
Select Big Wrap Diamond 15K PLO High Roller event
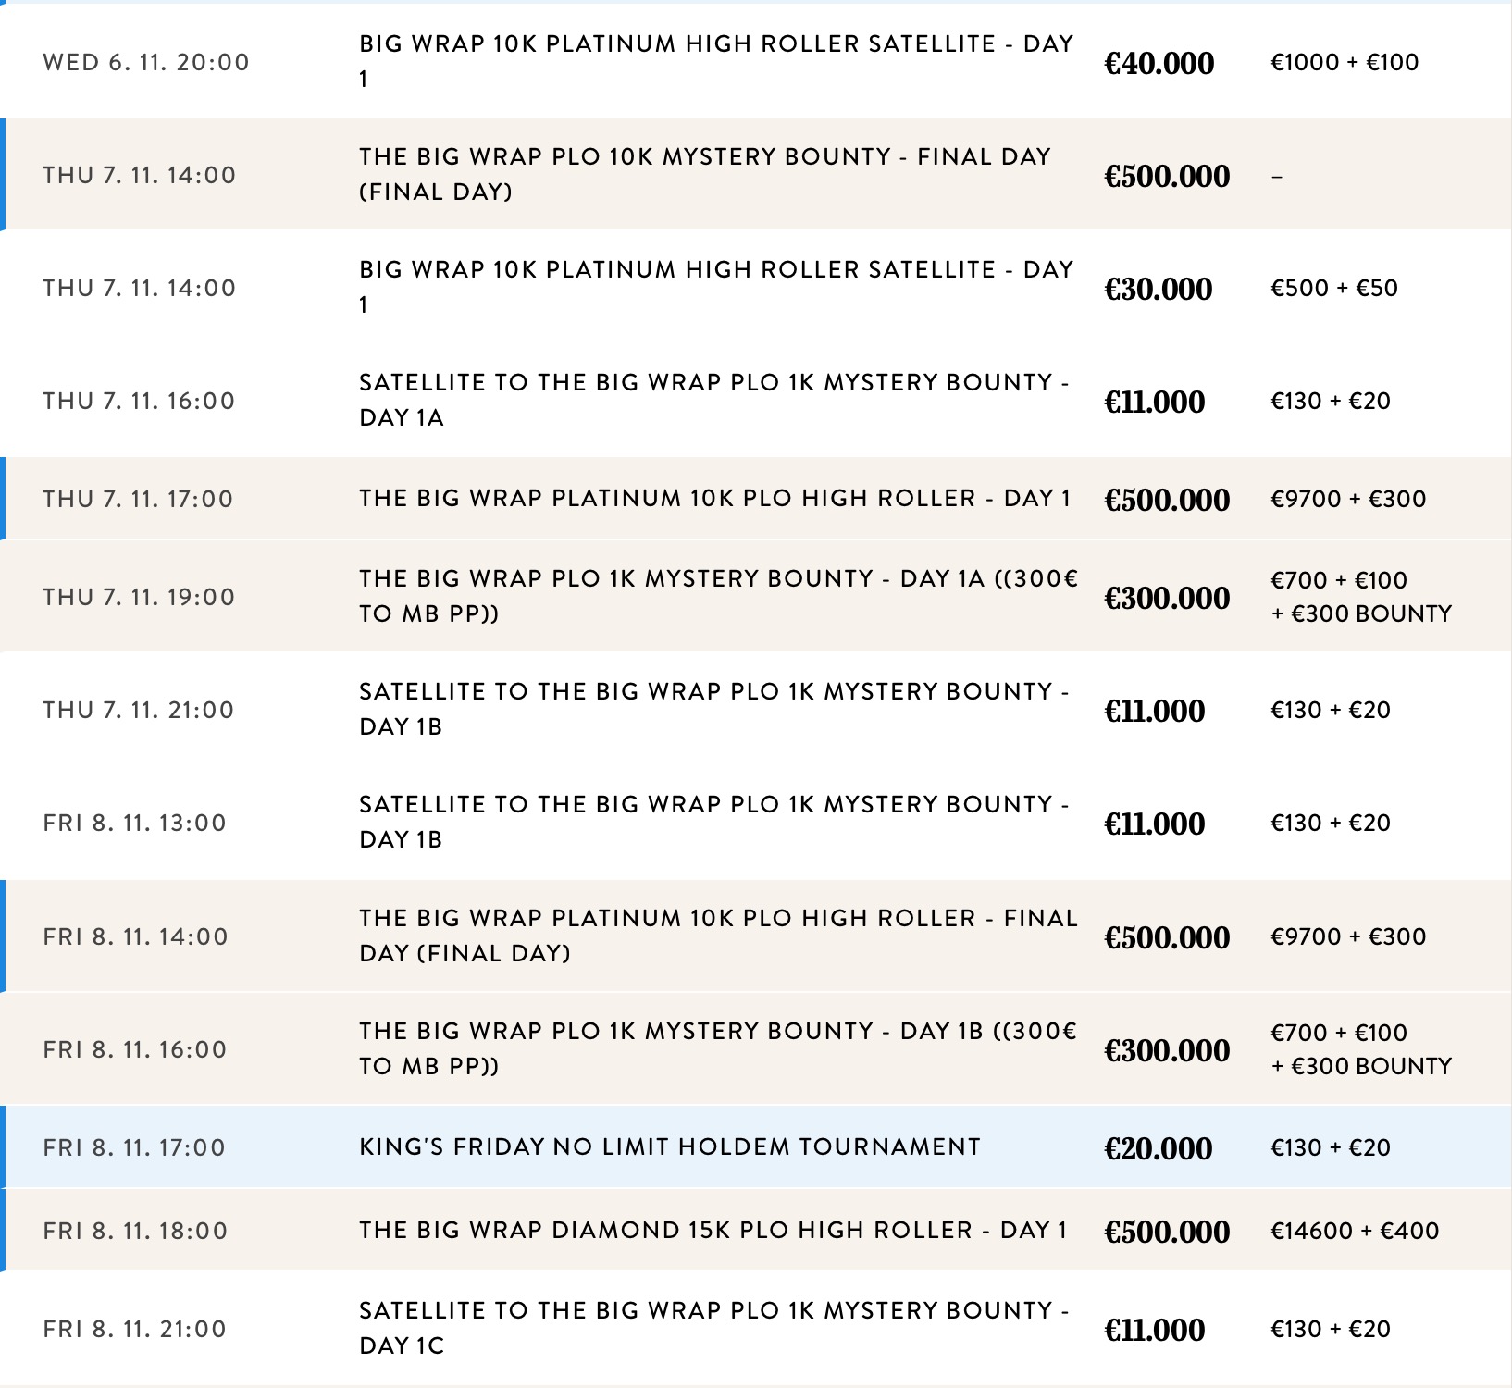(x=713, y=1231)
